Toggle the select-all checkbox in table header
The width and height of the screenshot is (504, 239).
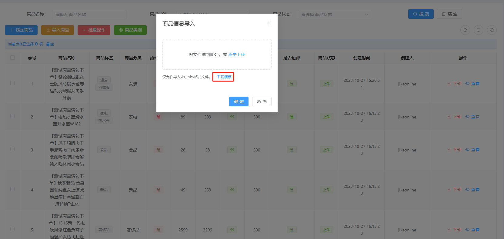tap(12, 58)
